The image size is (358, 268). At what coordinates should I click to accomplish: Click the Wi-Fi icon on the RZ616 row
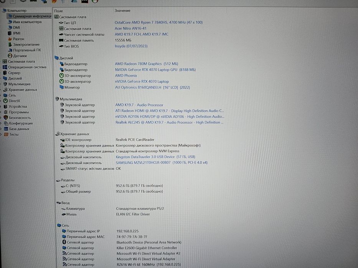(64, 265)
